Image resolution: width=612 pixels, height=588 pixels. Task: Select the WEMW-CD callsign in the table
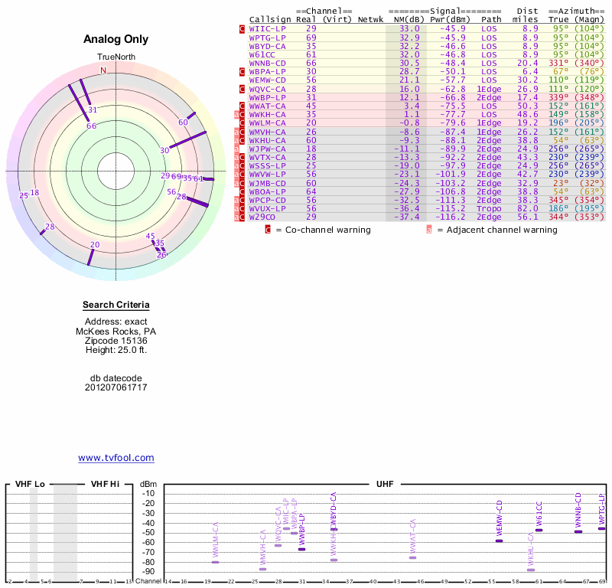coord(268,80)
